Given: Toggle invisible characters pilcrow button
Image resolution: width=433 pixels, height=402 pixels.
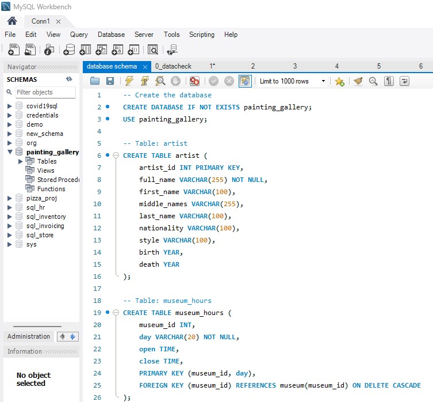Looking at the screenshot, I should 389,81.
